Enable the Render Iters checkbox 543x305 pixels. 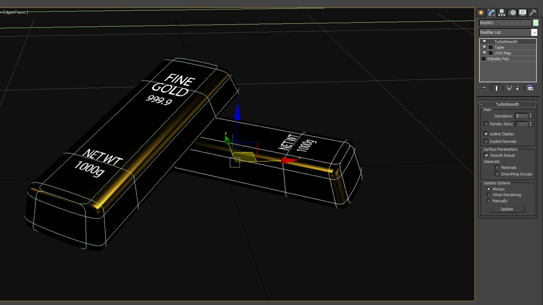(x=486, y=124)
